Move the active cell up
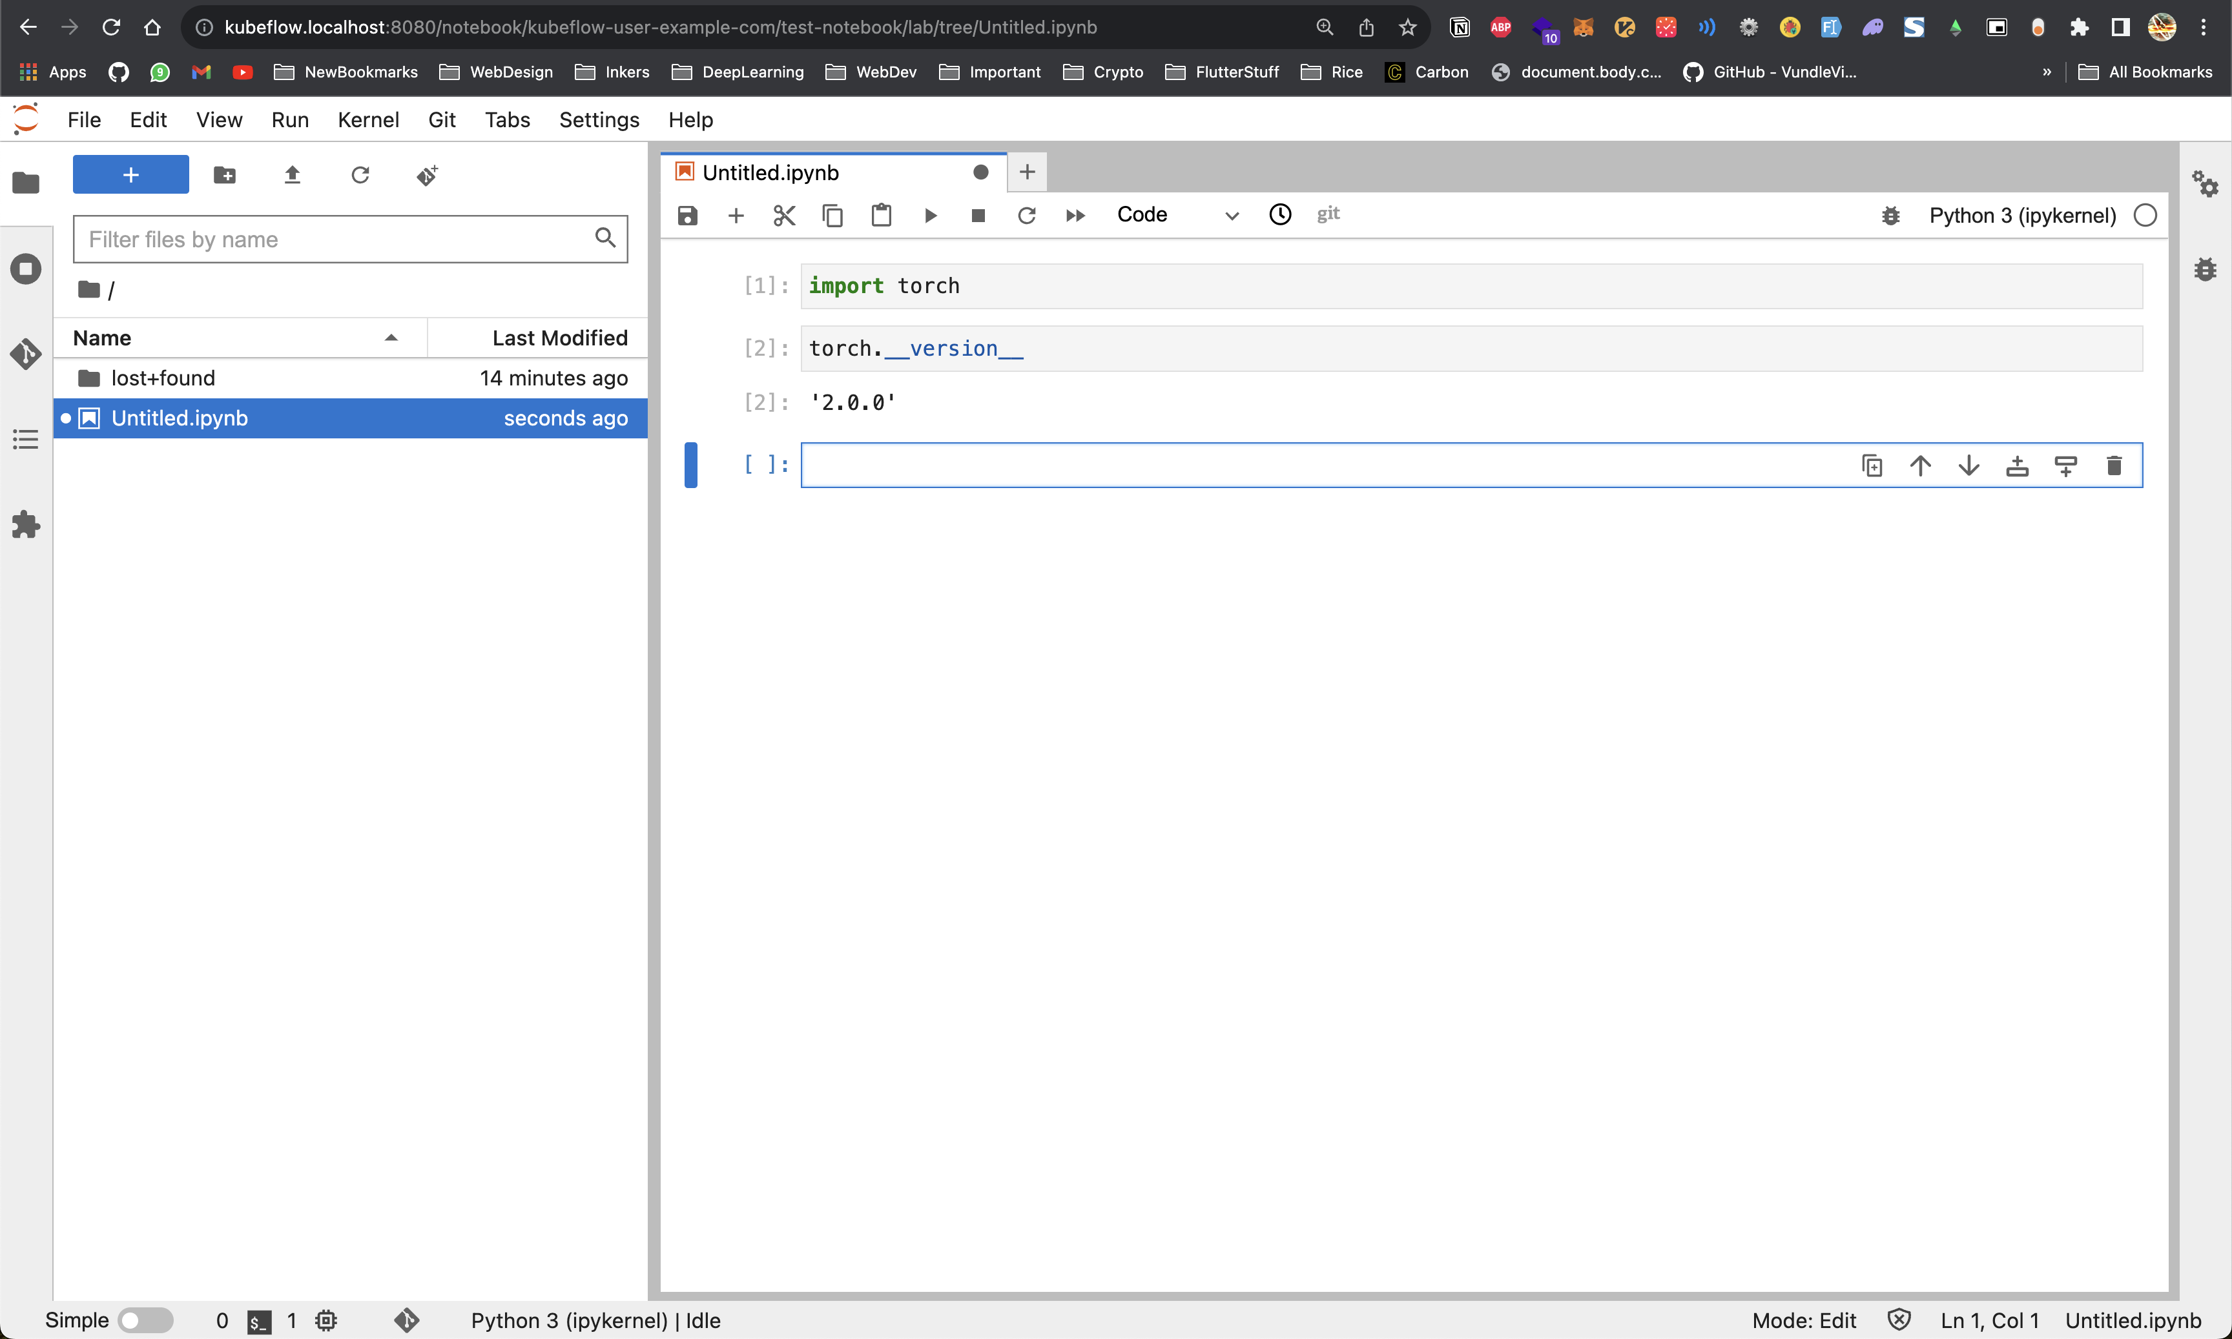 [1921, 465]
